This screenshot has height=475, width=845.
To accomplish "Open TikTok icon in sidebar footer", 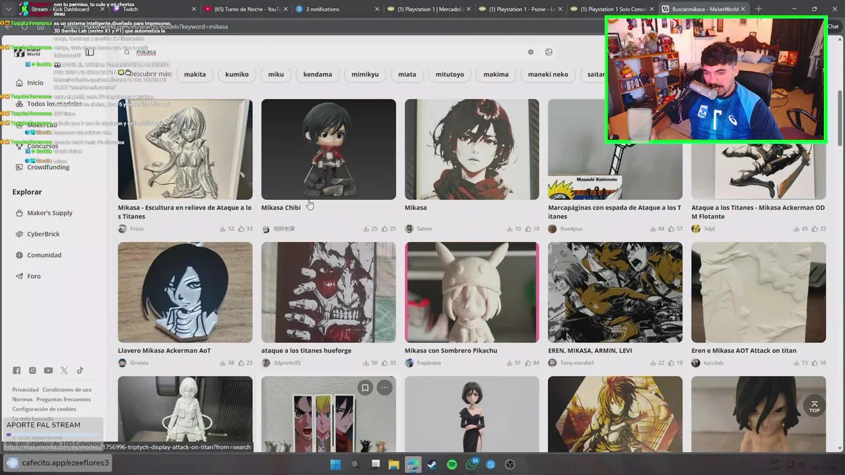I will (x=80, y=371).
